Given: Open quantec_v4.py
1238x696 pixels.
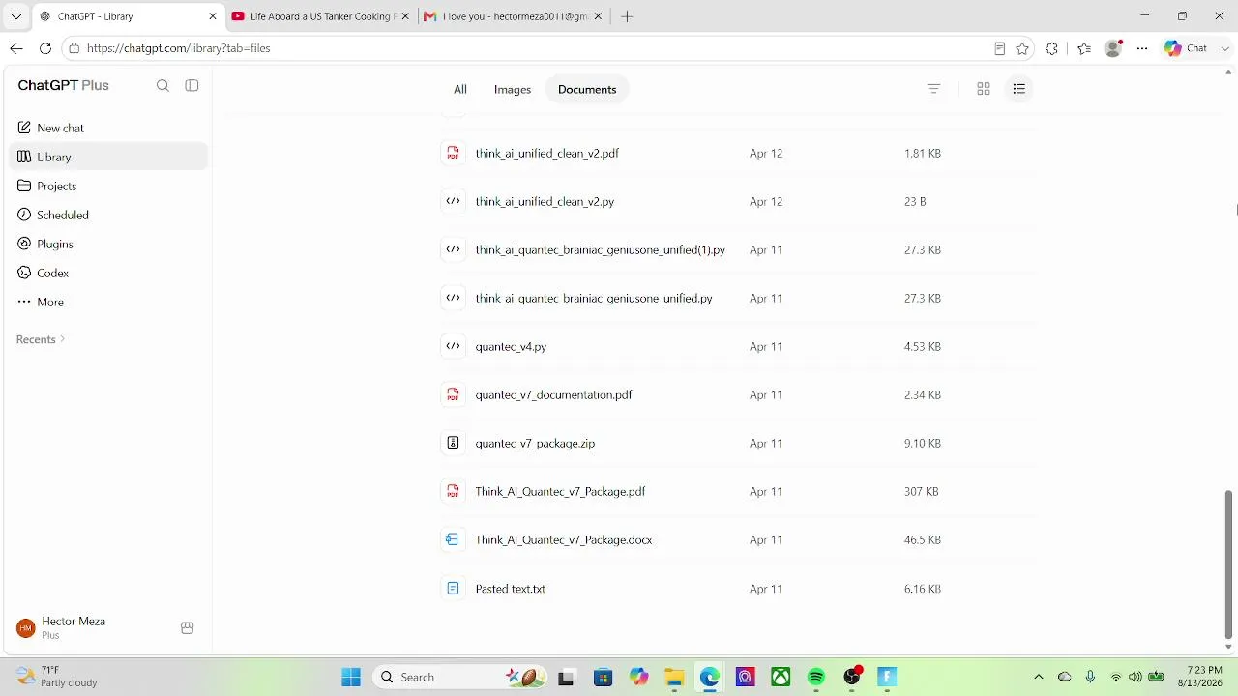Looking at the screenshot, I should tap(511, 346).
